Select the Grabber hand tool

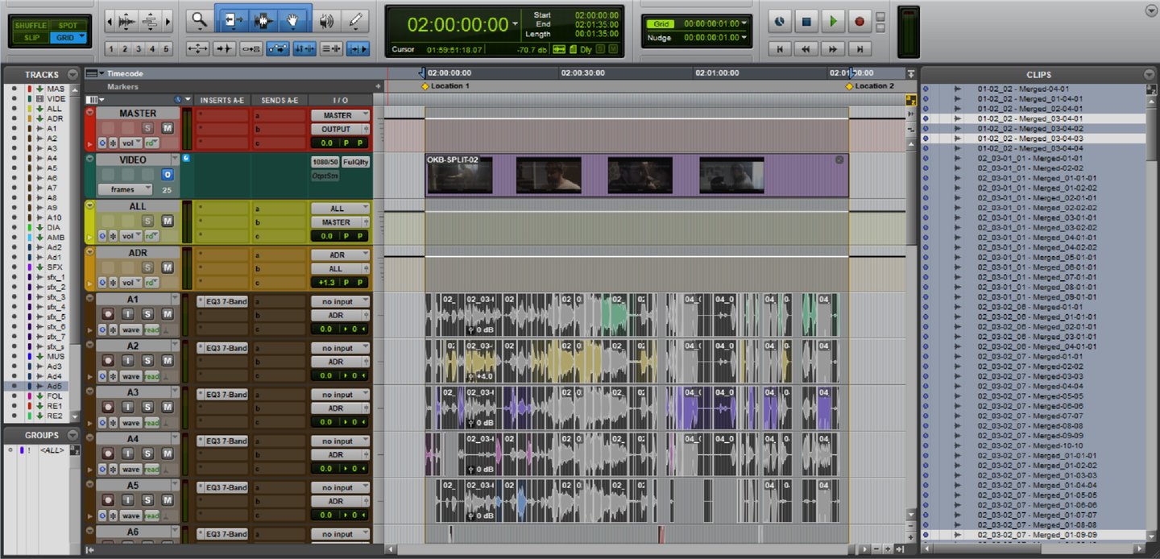tap(292, 19)
